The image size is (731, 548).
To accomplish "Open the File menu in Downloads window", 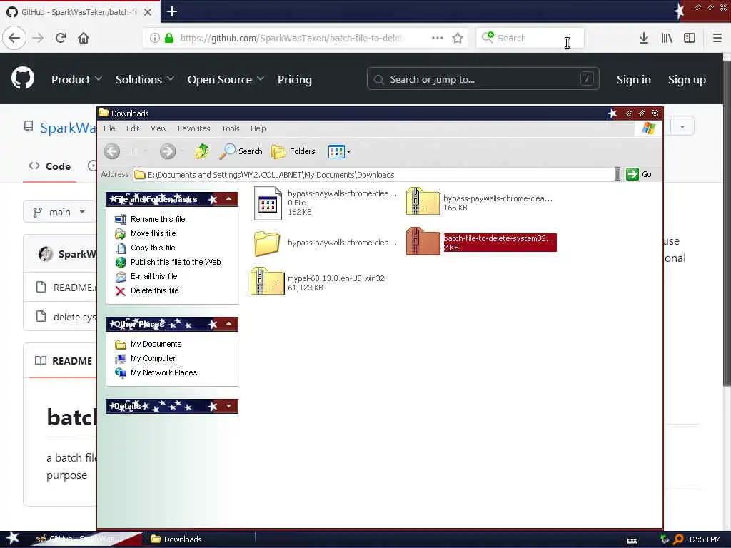I will (x=109, y=128).
